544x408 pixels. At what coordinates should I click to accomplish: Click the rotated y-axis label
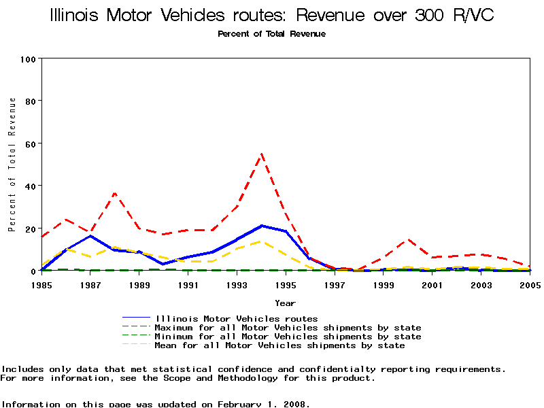[12, 164]
